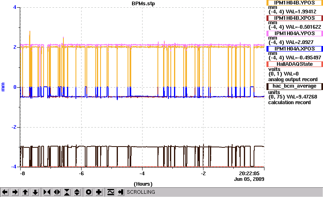Click the Jun 05, 2009 date label
The image size is (323, 197).
tap(249, 179)
